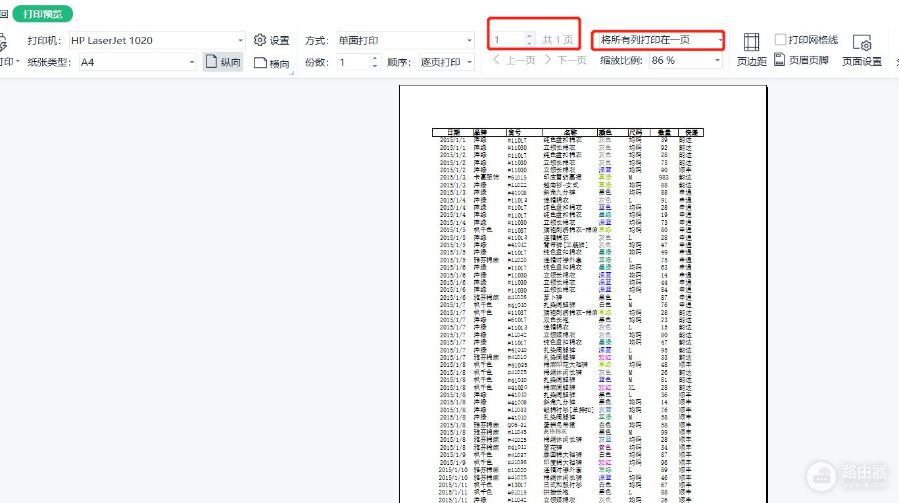Click the direct print printer icon
Viewport: 899px width, 503px height.
click(3, 43)
